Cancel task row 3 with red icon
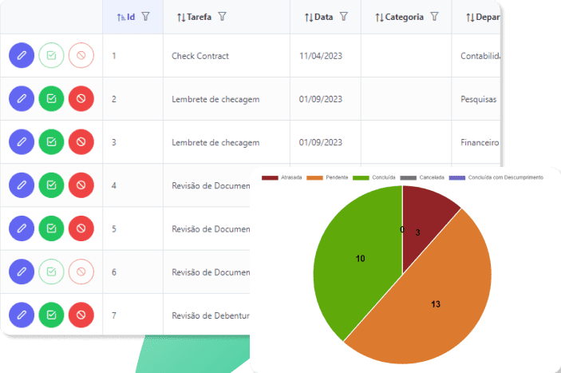The width and height of the screenshot is (561, 373). click(x=81, y=141)
